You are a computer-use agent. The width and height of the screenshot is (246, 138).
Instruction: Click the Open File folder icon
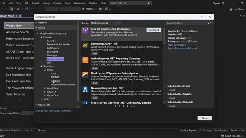[x=18, y=9]
